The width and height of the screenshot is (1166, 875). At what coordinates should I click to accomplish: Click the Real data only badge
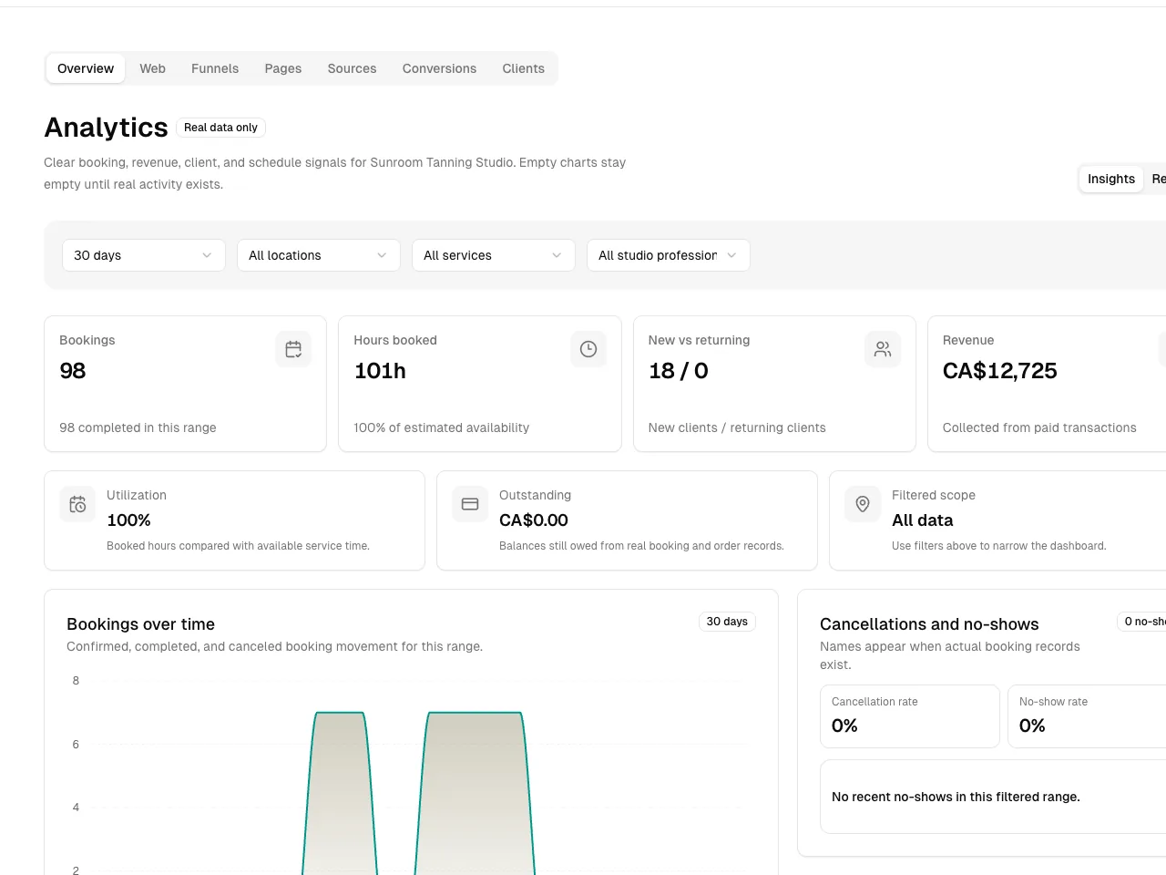pyautogui.click(x=220, y=128)
